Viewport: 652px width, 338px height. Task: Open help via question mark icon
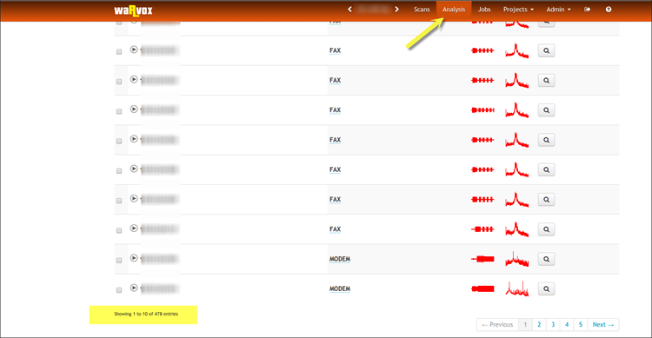[x=609, y=10]
